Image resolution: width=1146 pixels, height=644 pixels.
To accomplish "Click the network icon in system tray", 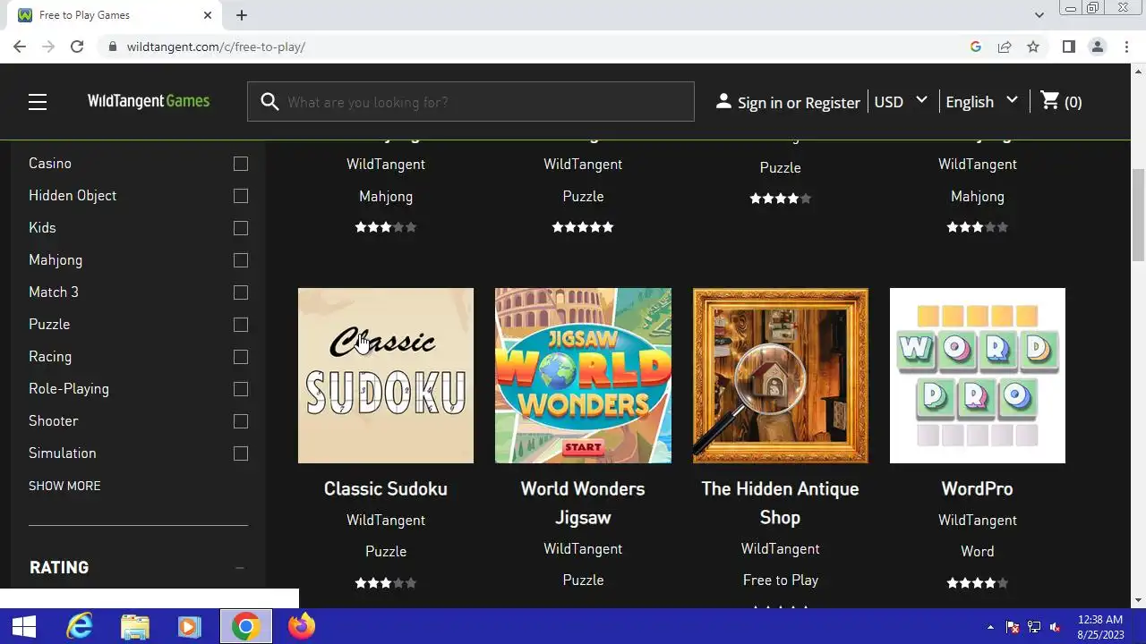I will 1034,627.
